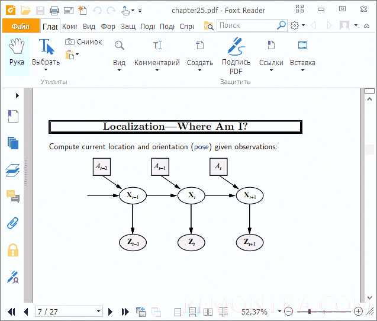Click the zoom out minus button

pyautogui.click(x=288, y=312)
